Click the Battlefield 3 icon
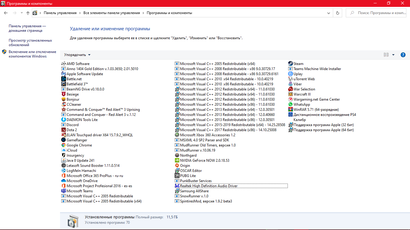 pyautogui.click(x=63, y=84)
